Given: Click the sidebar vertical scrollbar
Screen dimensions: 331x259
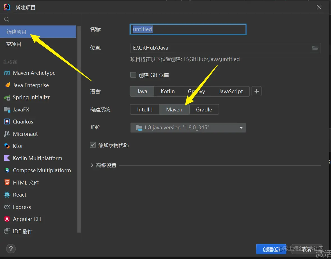Looking at the screenshot, I should (79, 129).
